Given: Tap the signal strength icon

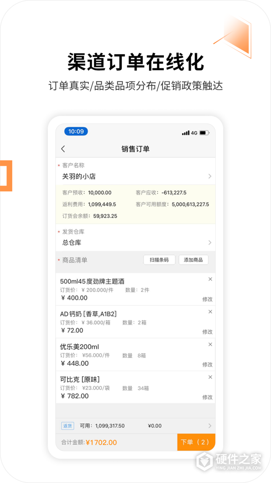Looking at the screenshot, I should pos(186,133).
